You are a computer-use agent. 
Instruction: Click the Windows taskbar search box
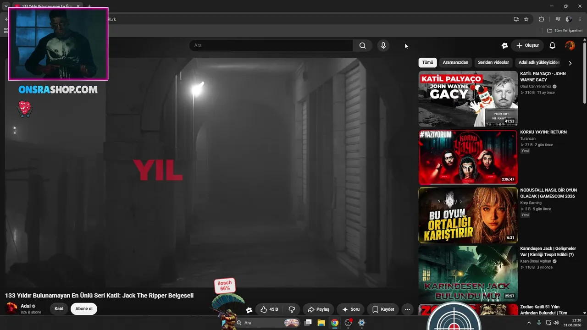268,323
